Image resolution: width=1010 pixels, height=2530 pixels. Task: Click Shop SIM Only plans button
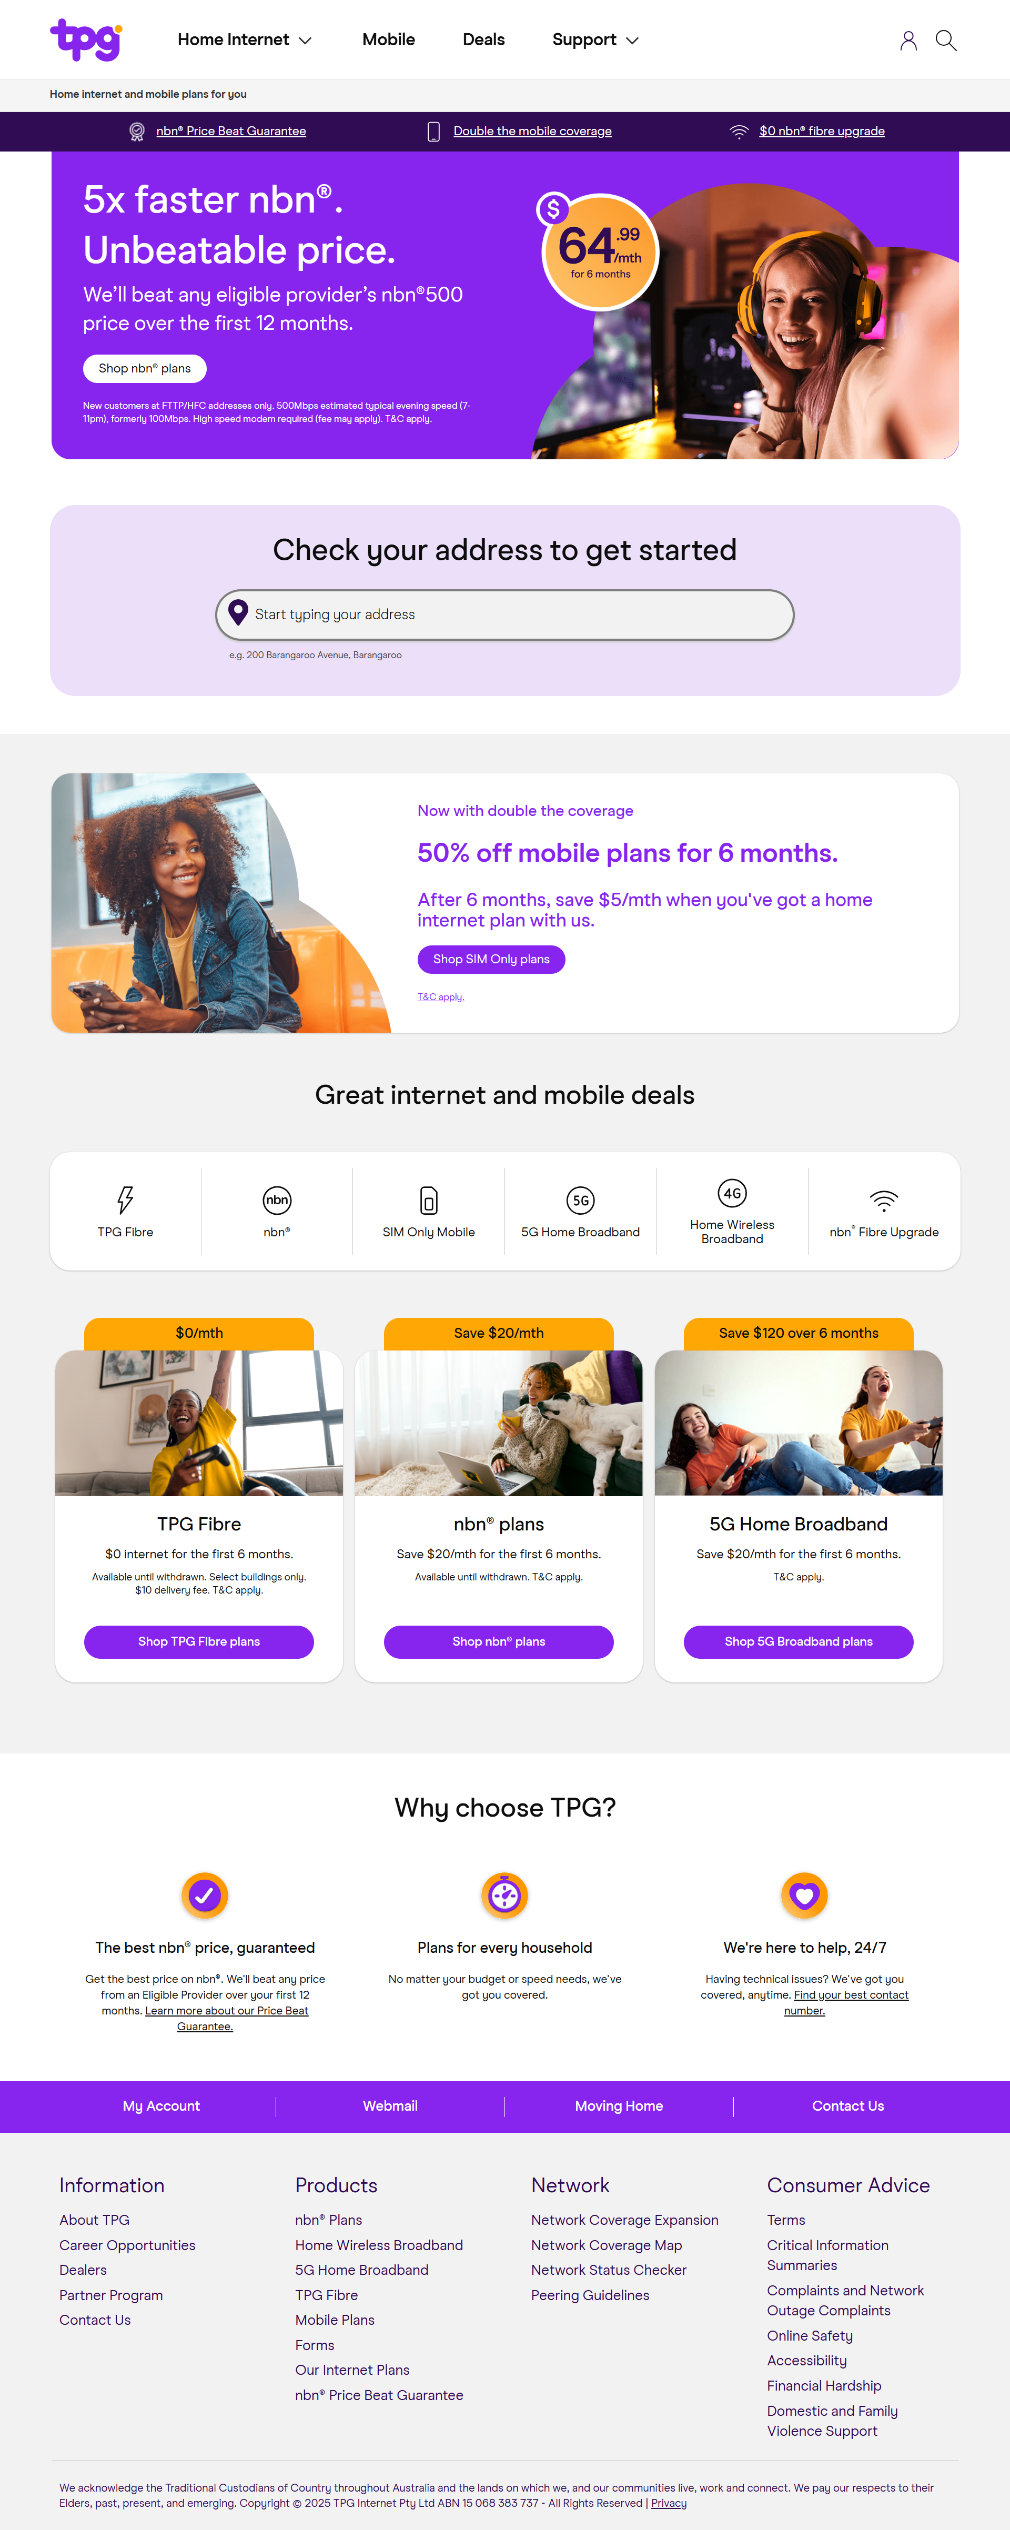point(491,959)
